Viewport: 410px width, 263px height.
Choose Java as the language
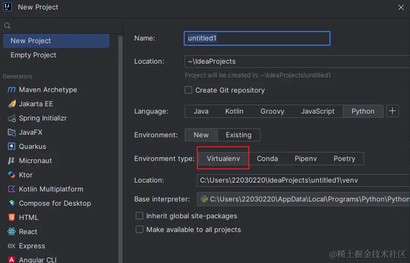(x=201, y=111)
